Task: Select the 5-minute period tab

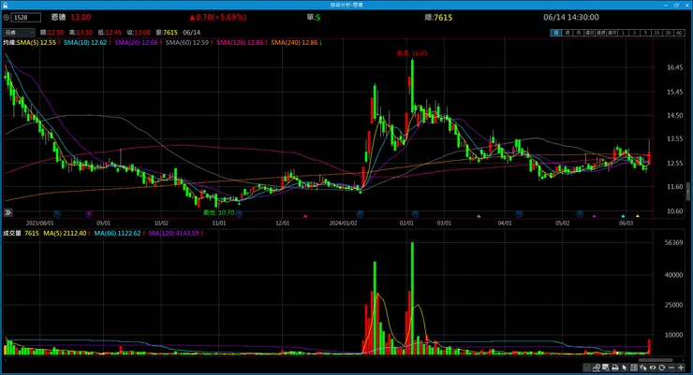Action: click(646, 33)
